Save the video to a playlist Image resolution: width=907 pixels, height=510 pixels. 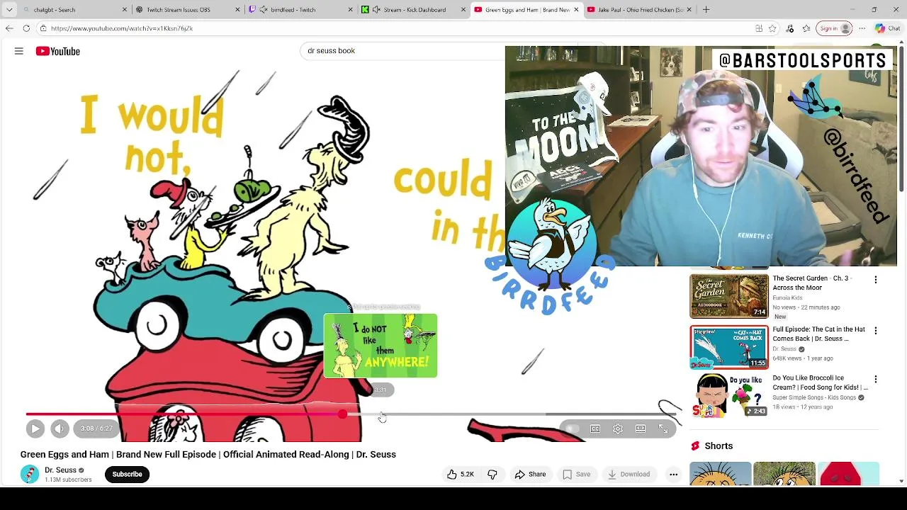point(576,475)
